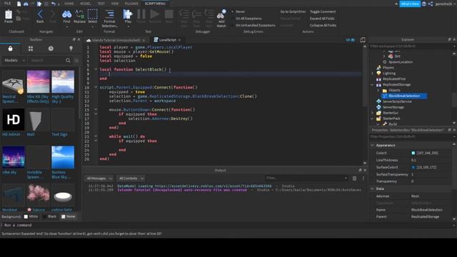Open the All Contexts dropdown
The width and height of the screenshot is (457, 257).
pyautogui.click(x=131, y=178)
